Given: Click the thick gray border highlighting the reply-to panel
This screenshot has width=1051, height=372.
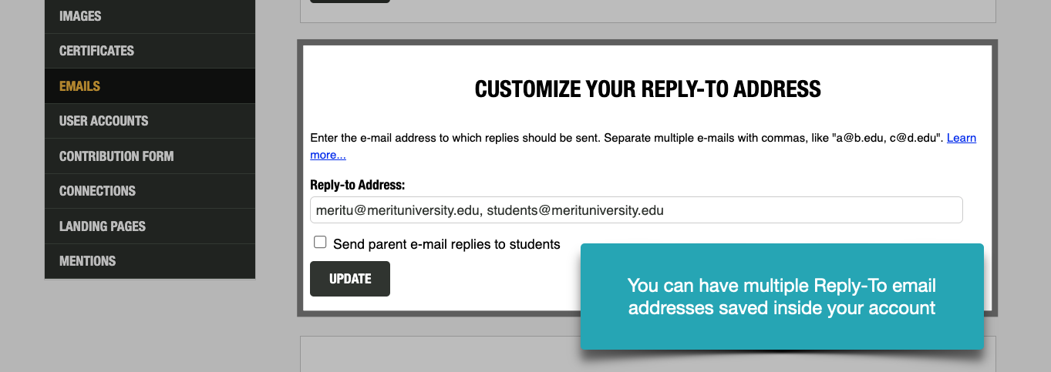Looking at the screenshot, I should [x=301, y=177].
